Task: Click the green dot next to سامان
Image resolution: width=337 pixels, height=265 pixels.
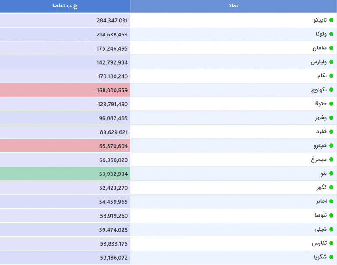Action: 331,48
